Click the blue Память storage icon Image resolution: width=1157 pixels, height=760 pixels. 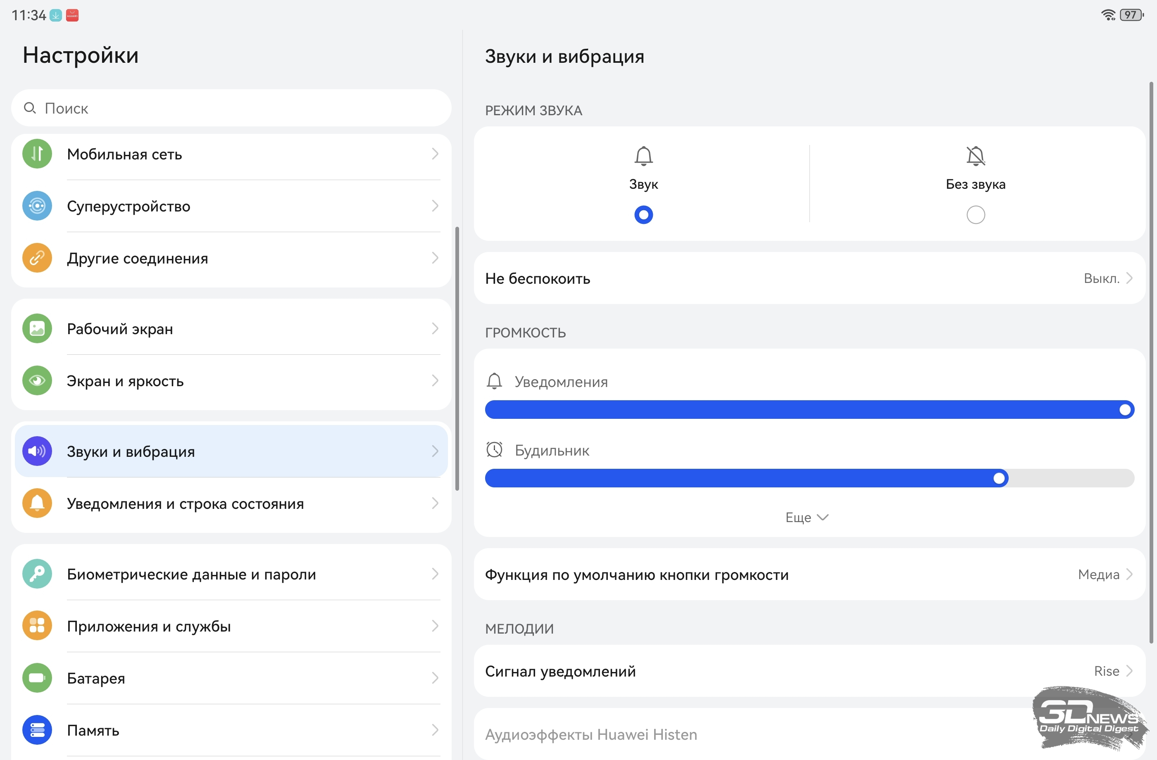37,730
